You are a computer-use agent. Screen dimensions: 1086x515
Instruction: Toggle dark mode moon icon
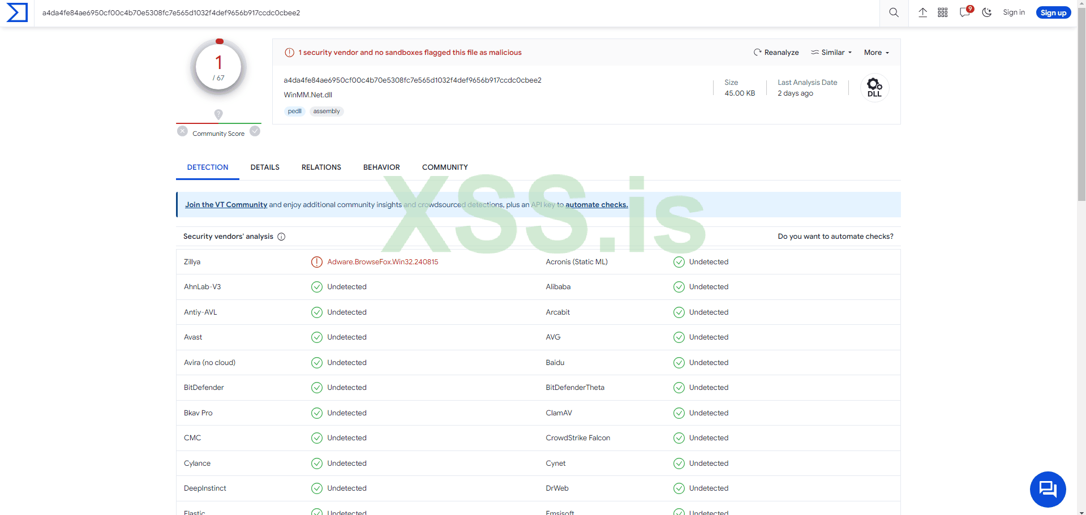(987, 12)
